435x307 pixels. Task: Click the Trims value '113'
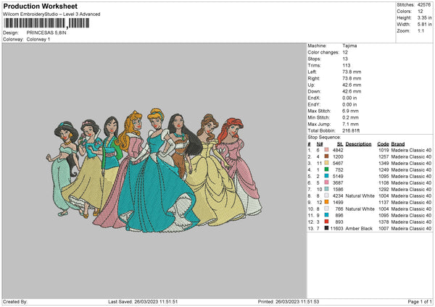[347, 65]
